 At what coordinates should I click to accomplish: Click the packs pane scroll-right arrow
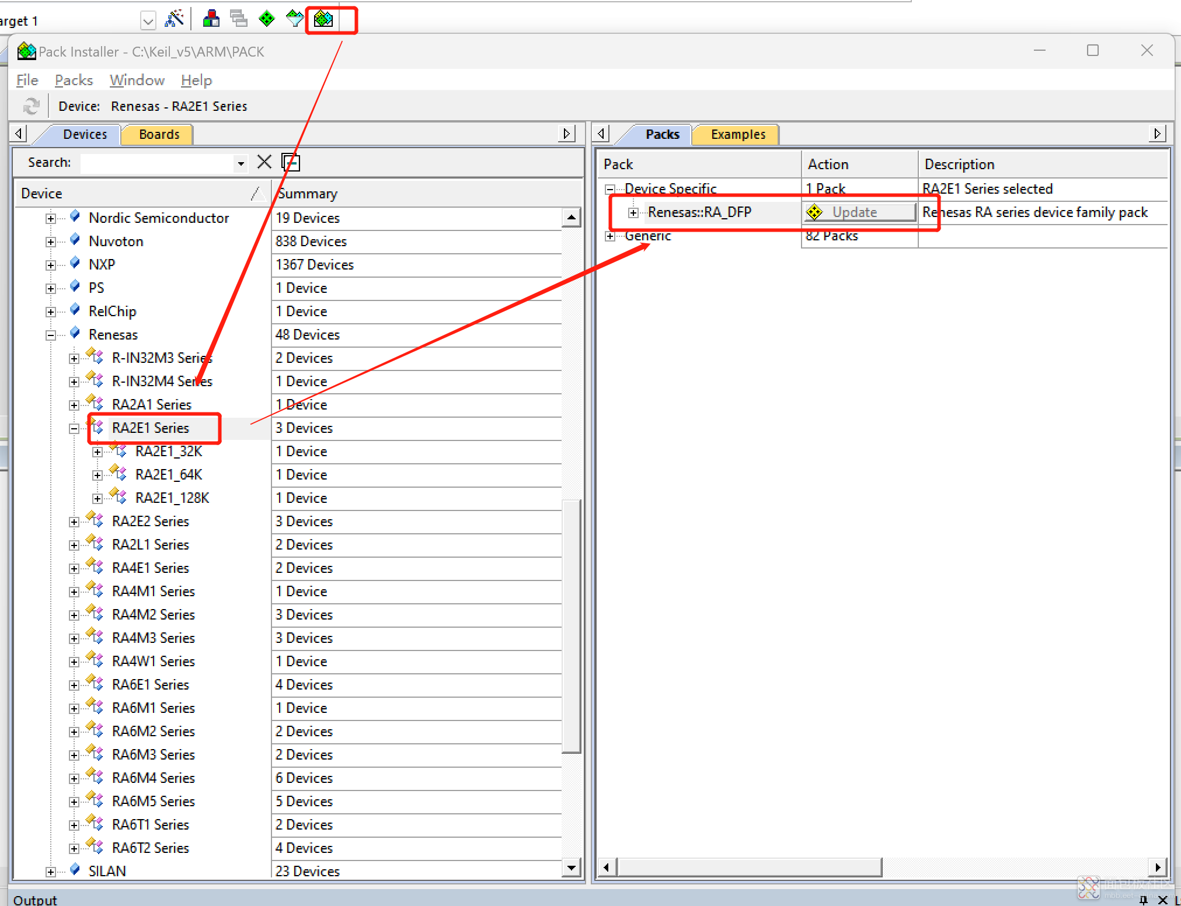pyautogui.click(x=1158, y=867)
